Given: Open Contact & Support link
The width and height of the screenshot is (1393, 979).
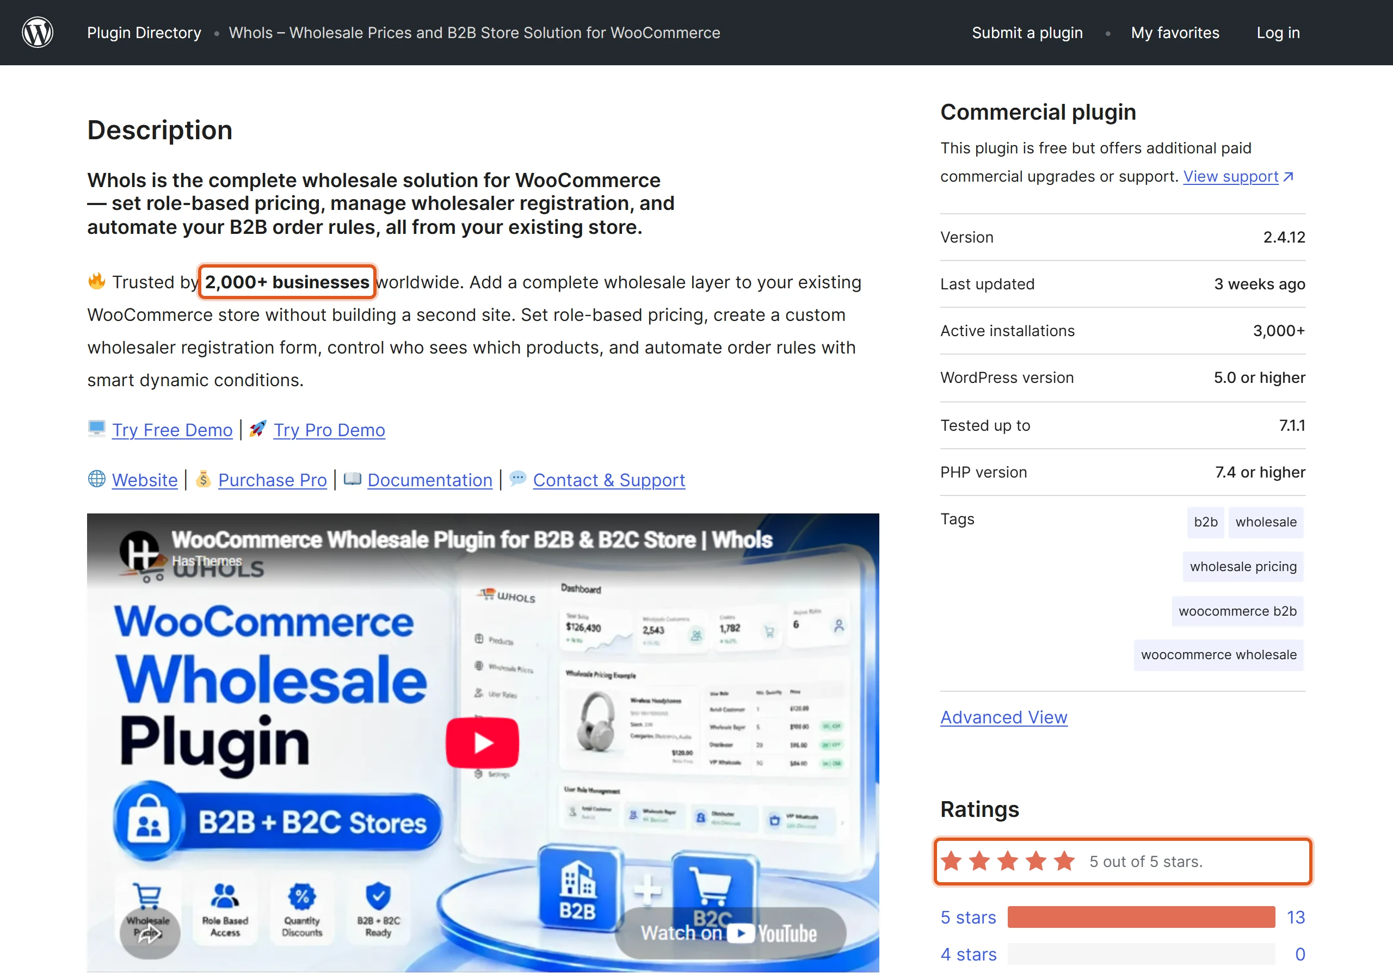Looking at the screenshot, I should 609,480.
